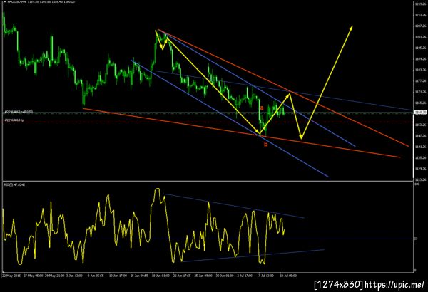Click the 18 Jun 01:00 time label
428x292 pixels.
160,276
